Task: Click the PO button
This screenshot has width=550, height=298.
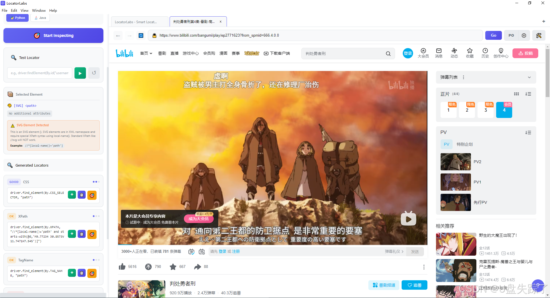Action: point(511,35)
